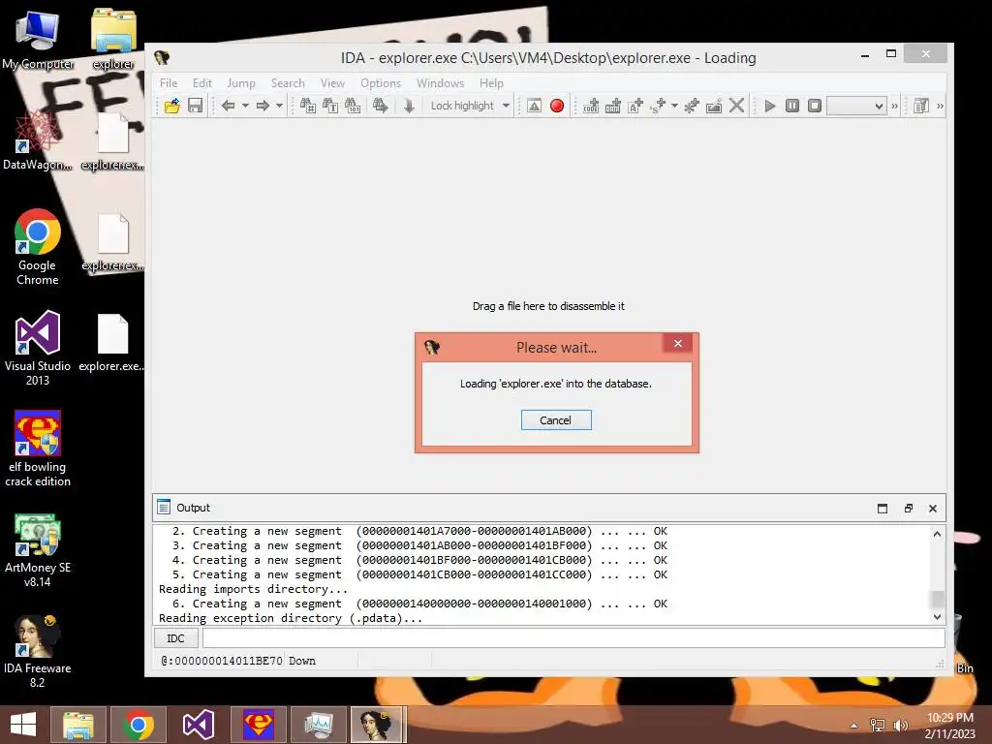Screen dimensions: 992x744
Task: Select the My Computer desktop icon
Action: click(x=38, y=40)
